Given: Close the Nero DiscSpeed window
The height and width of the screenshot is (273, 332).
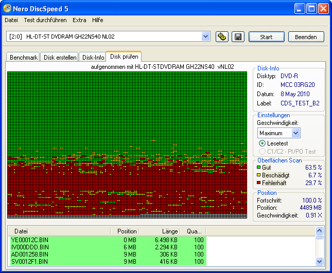Looking at the screenshot, I should pos(324,9).
